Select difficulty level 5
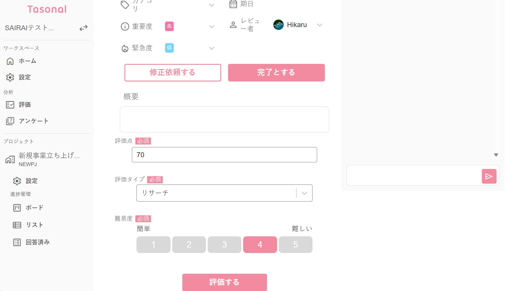 click(296, 245)
